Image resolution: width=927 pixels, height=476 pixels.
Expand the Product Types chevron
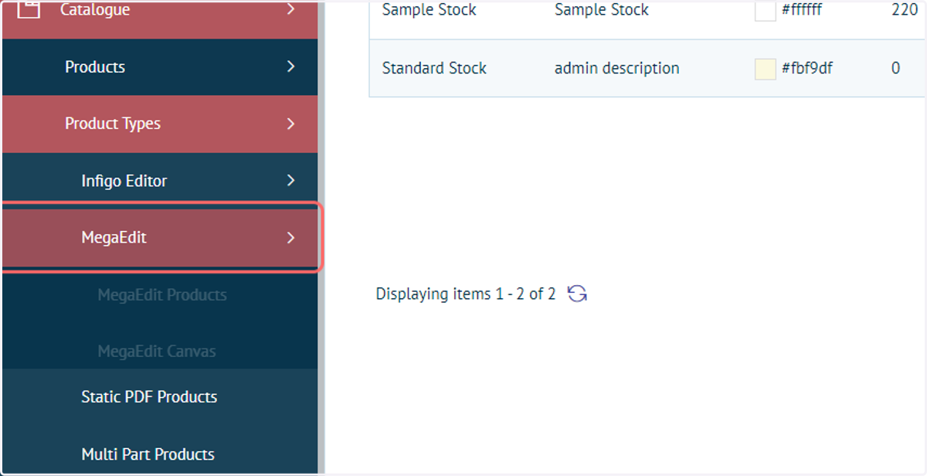pos(290,124)
